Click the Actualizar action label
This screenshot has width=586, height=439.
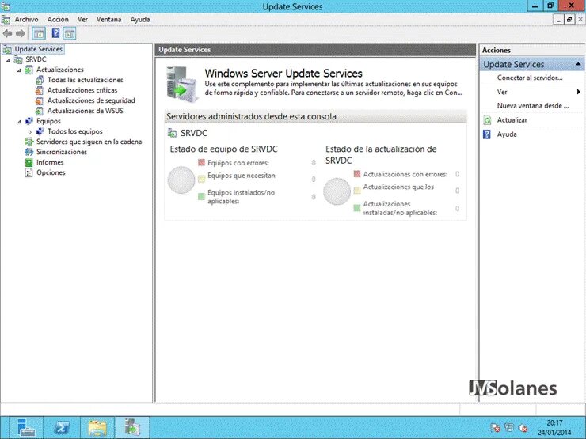512,120
